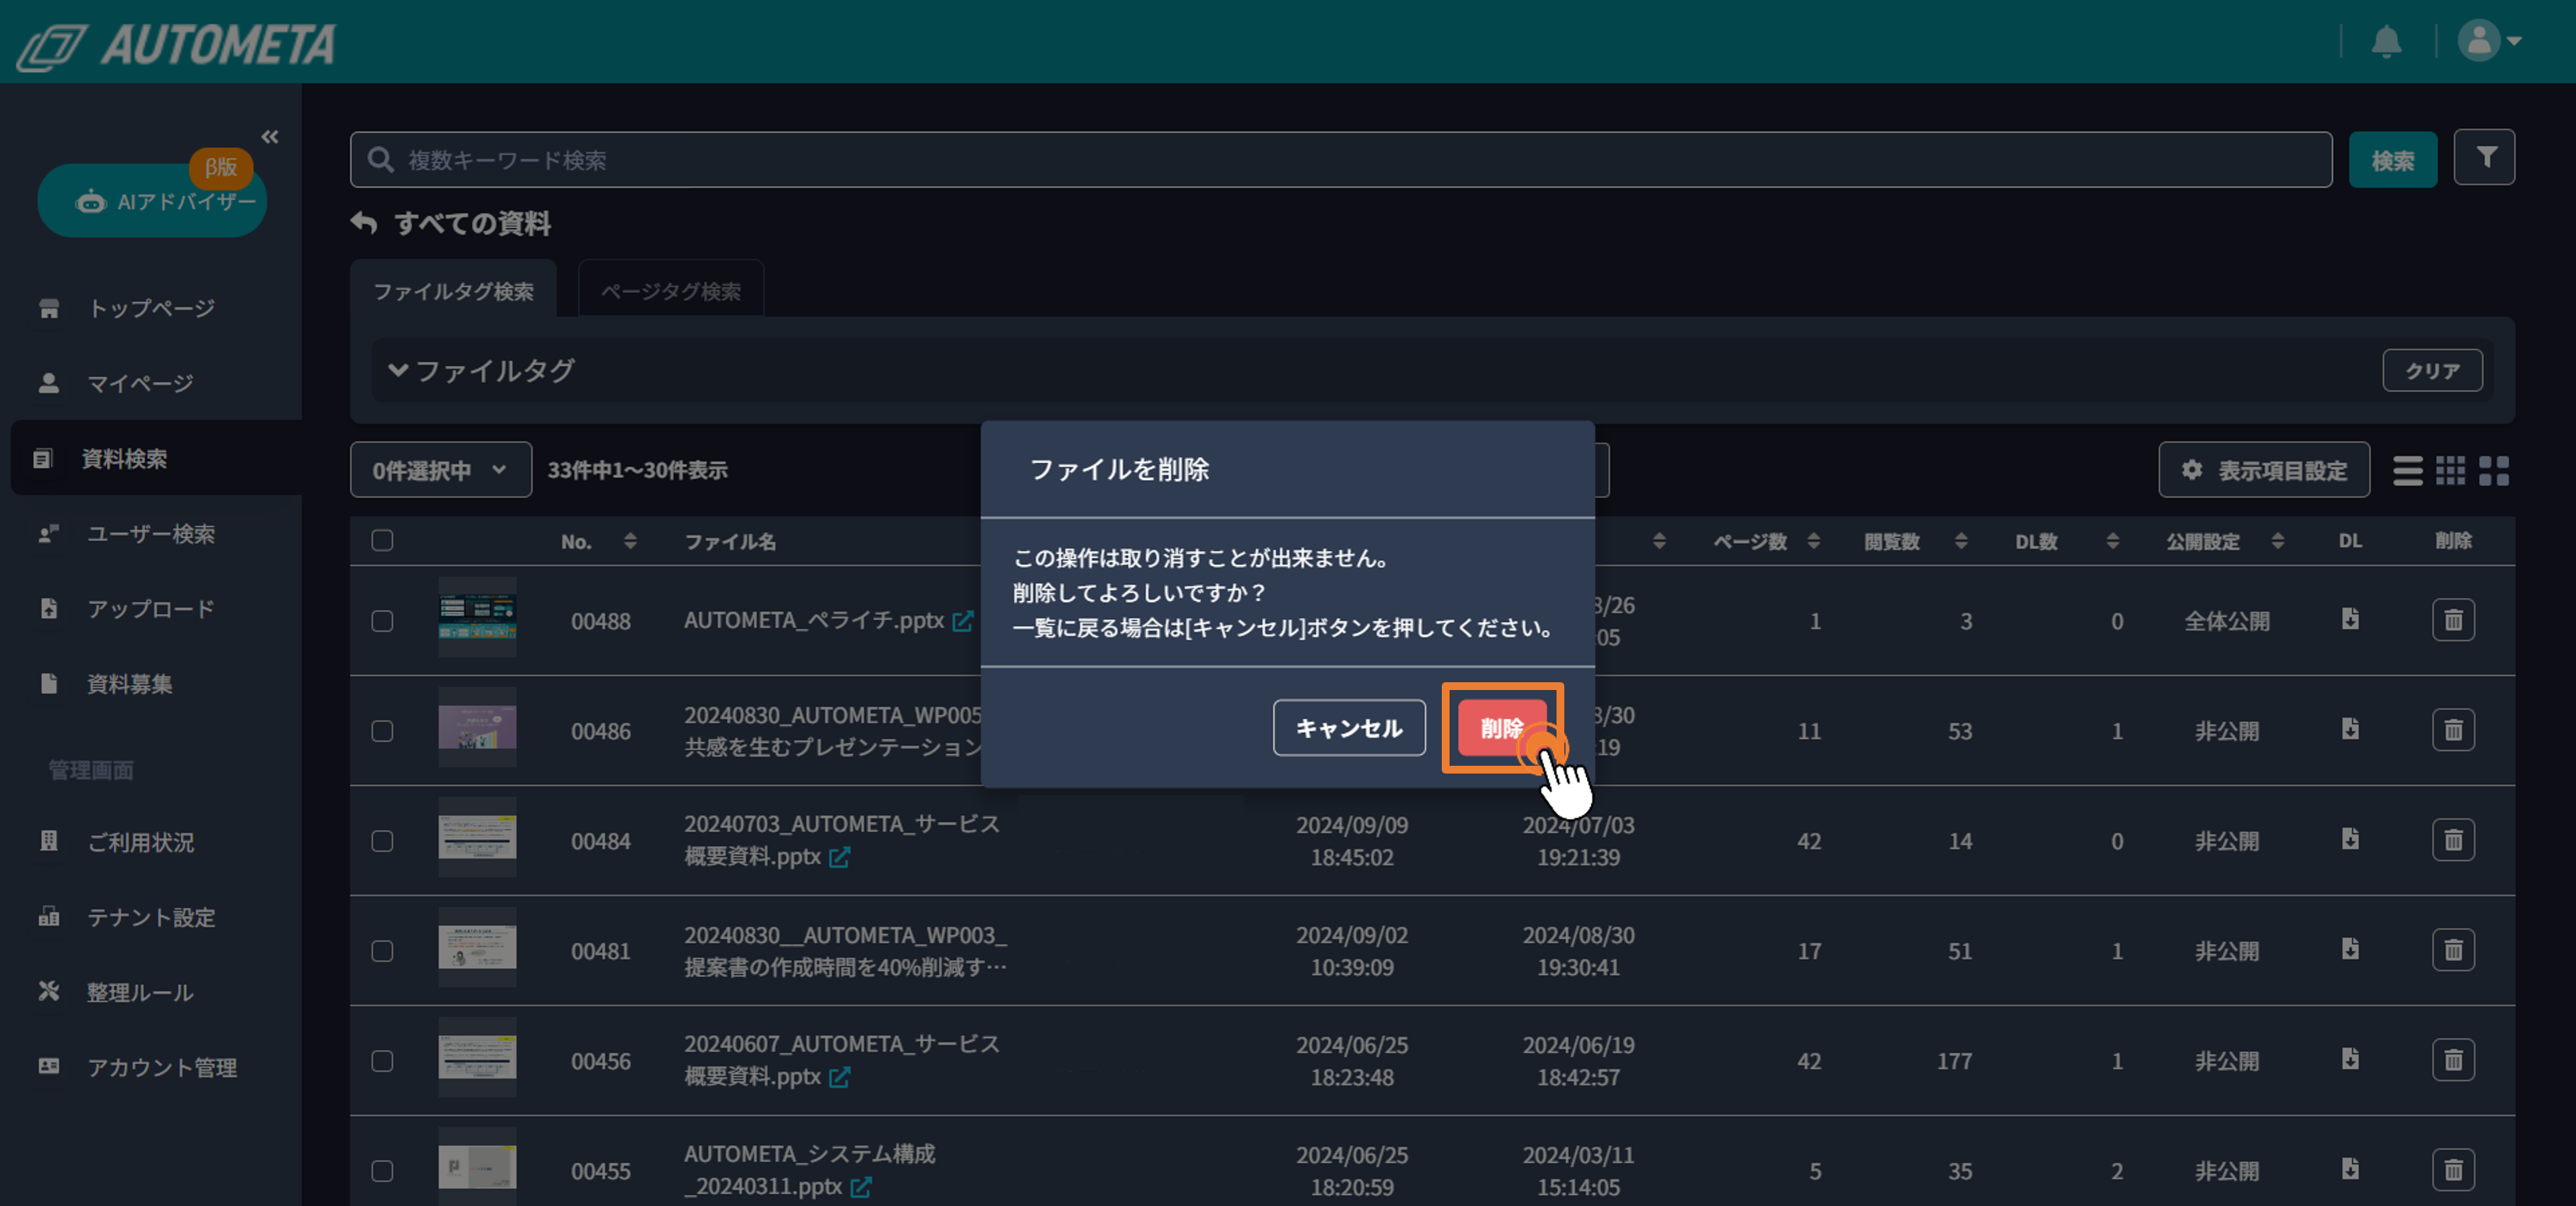The image size is (2576, 1206).
Task: Click the notification bell icon
Action: pyautogui.click(x=2386, y=42)
